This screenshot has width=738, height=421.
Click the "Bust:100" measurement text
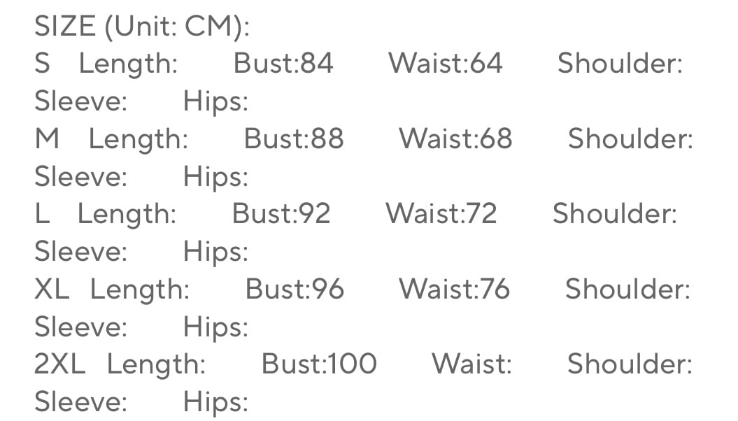319,364
